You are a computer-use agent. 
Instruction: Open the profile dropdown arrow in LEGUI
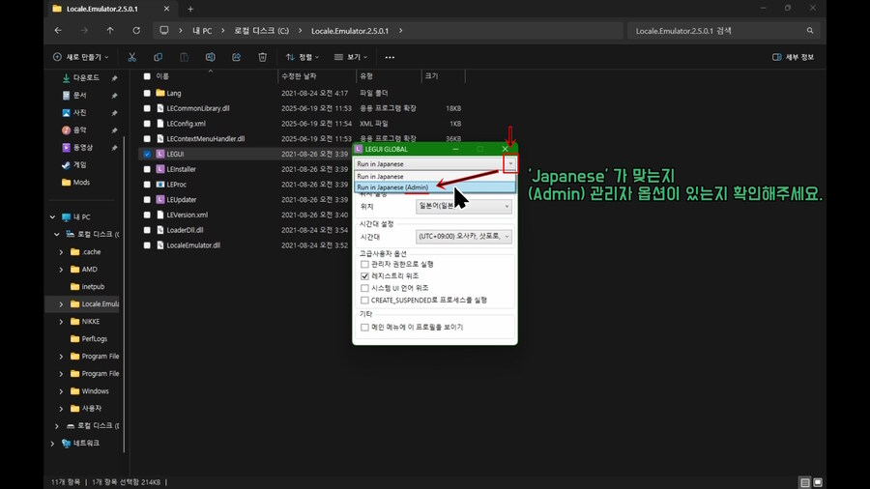tap(510, 163)
